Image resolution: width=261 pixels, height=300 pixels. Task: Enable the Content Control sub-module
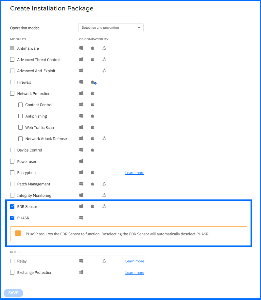[21, 105]
